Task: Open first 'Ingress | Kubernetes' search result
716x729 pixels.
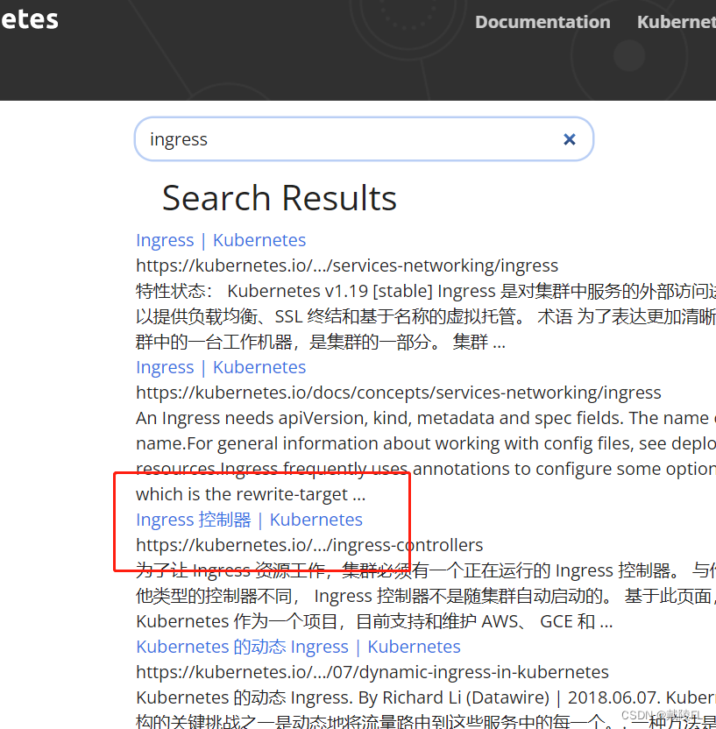Action: pos(221,240)
